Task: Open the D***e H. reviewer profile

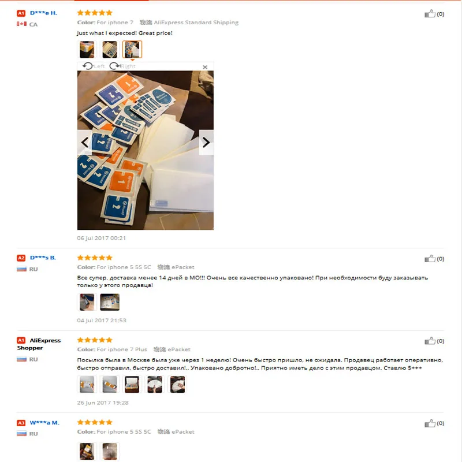Action: (x=44, y=13)
